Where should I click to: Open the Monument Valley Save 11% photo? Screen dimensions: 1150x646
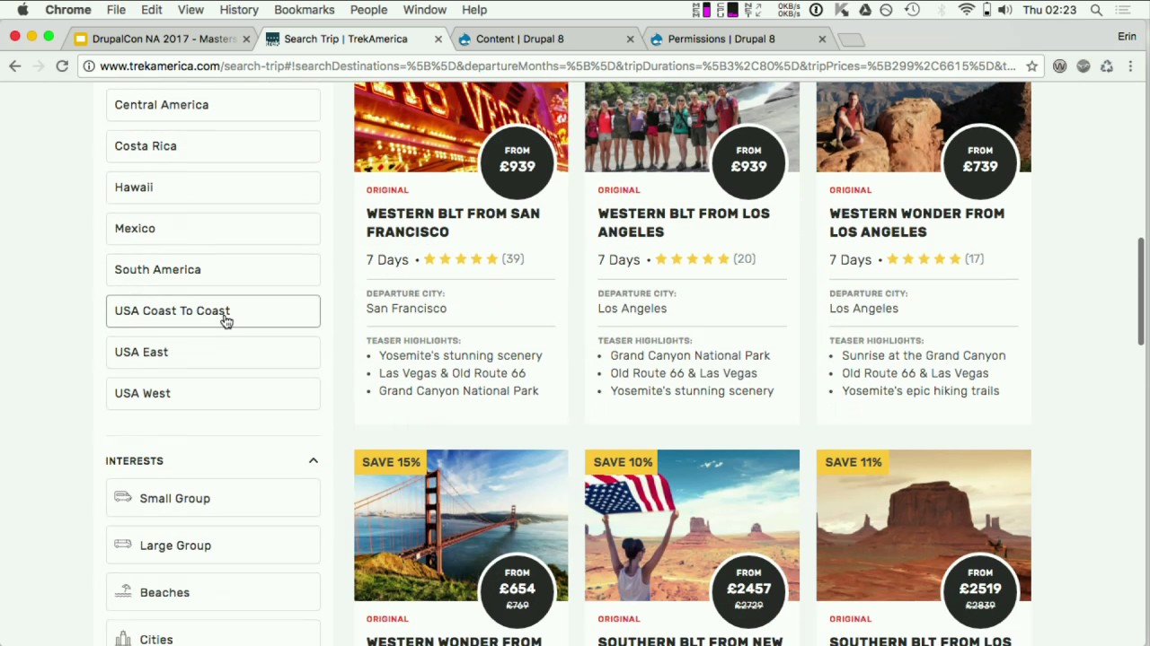point(924,526)
